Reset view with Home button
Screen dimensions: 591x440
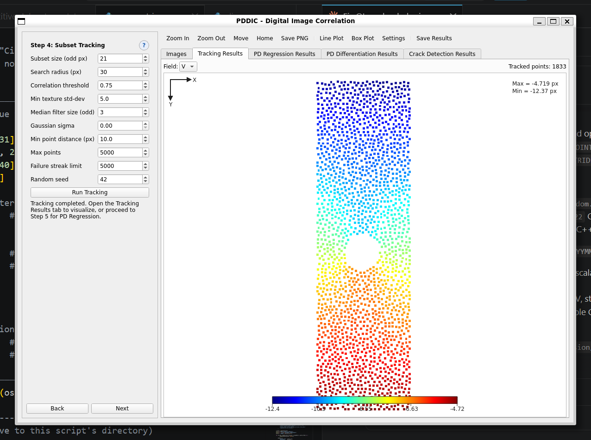pyautogui.click(x=265, y=38)
